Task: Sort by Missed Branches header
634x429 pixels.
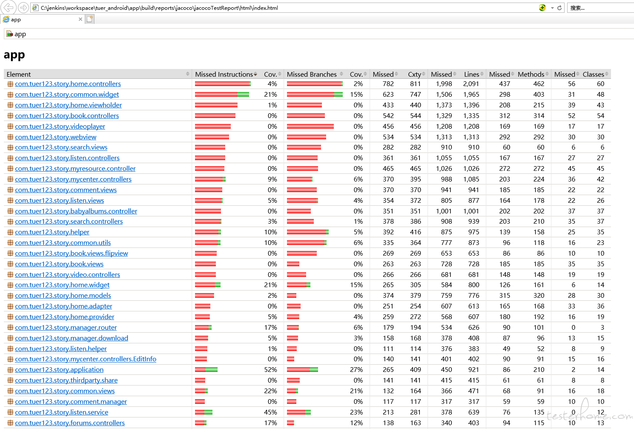Action: (x=315, y=74)
